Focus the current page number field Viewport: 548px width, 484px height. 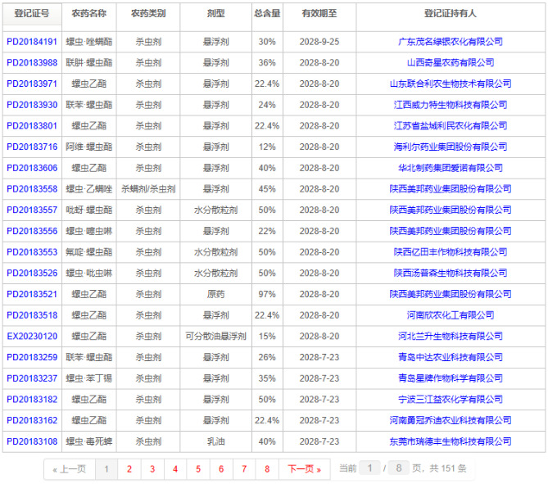click(x=369, y=468)
